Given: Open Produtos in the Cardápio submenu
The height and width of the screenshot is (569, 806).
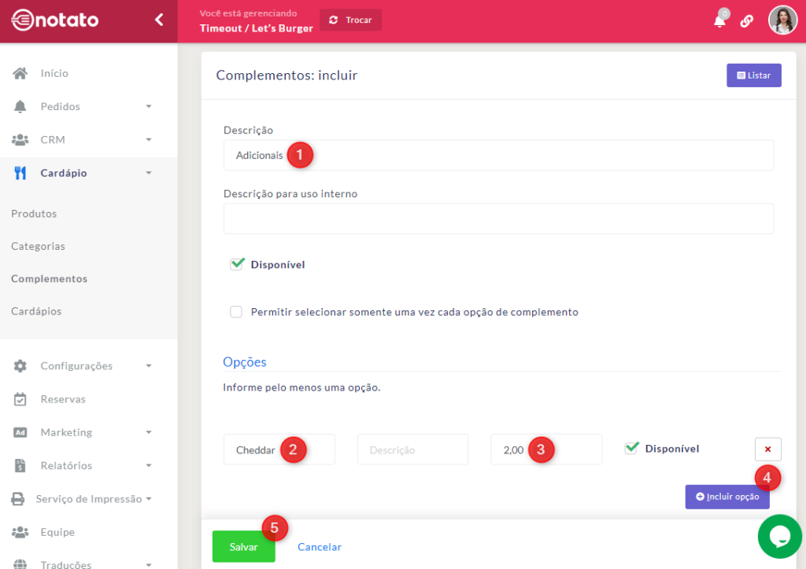Looking at the screenshot, I should [34, 214].
